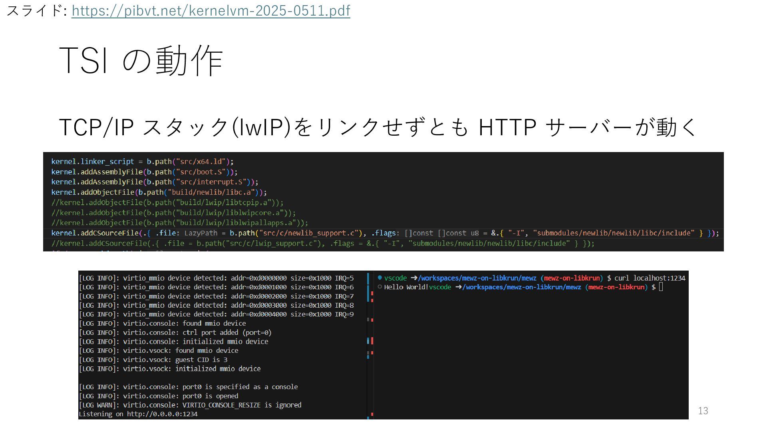The width and height of the screenshot is (767, 431).
Task: Click the blue bar at terminal divider top
Action: 368,278
